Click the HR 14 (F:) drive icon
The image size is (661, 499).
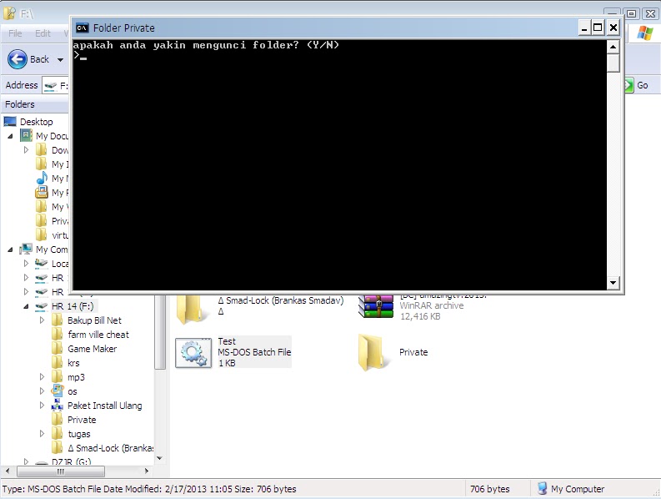[42, 306]
